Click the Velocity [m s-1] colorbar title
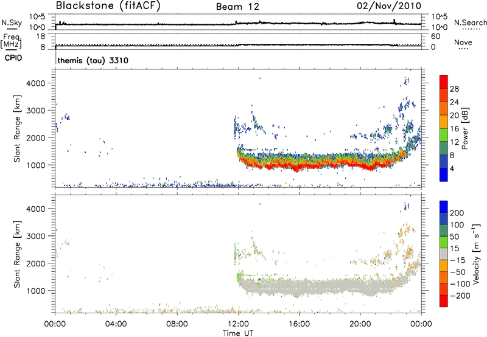This screenshot has width=487, height=337. click(x=476, y=254)
